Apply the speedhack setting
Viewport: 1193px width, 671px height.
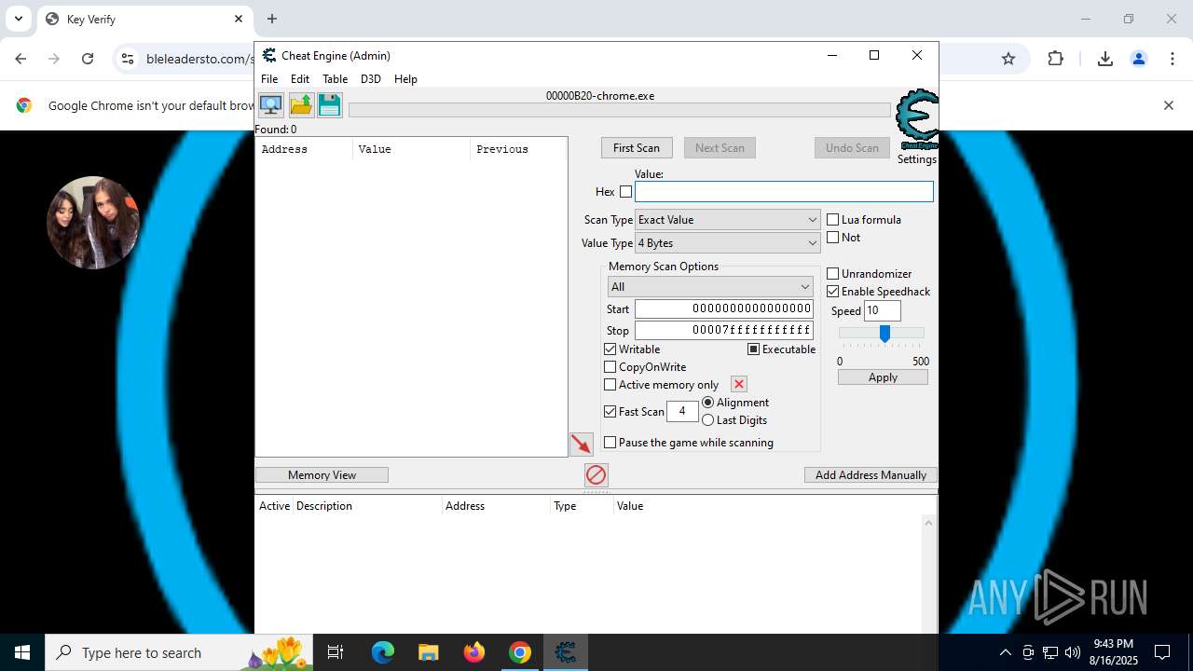pos(883,377)
